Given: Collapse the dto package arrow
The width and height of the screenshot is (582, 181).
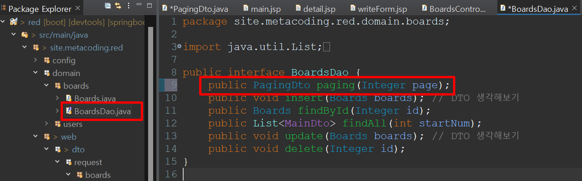Looking at the screenshot, I should [46, 149].
